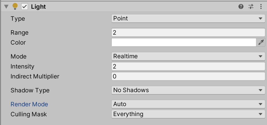Viewport: 267px width, 125px height.
Task: Click the Intensity value field
Action: (188, 66)
